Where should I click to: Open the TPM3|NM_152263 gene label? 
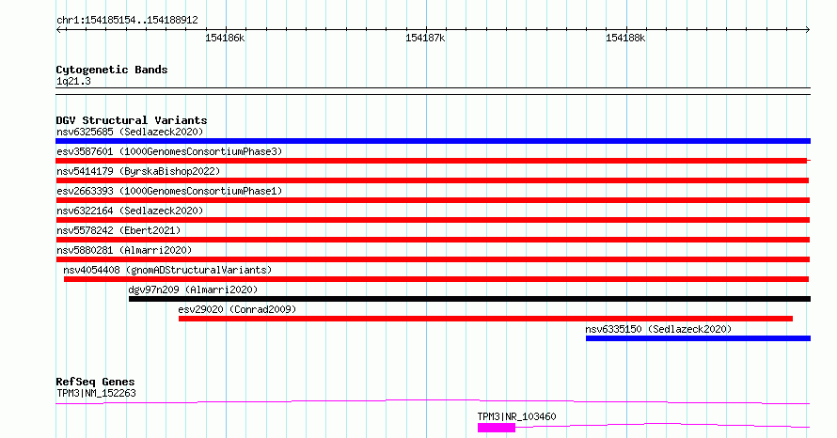click(96, 394)
